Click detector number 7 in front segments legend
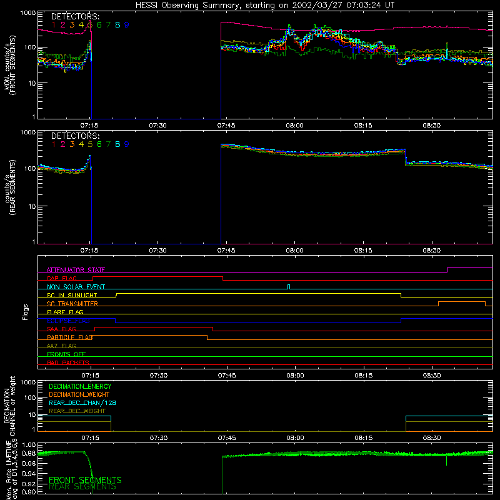 pyautogui.click(x=108, y=25)
